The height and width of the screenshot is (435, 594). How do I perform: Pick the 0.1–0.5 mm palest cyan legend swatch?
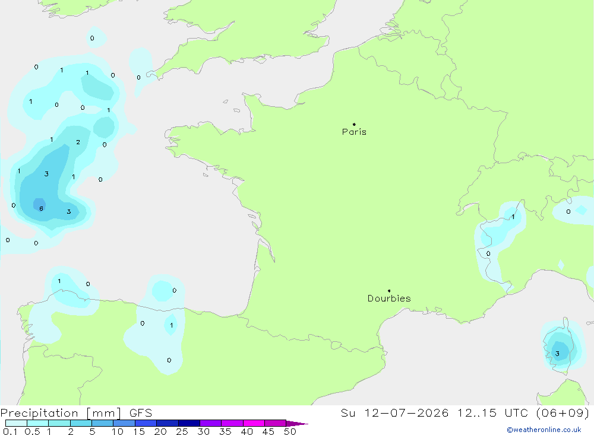tap(16, 423)
